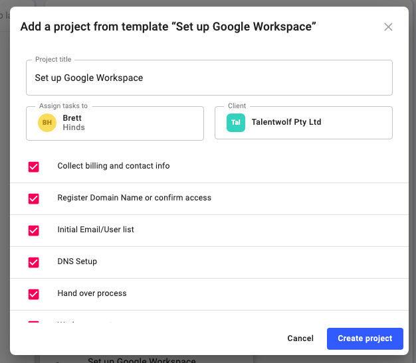Uncheck the Hand over process task
Image resolution: width=416 pixels, height=363 pixels.
(34, 294)
